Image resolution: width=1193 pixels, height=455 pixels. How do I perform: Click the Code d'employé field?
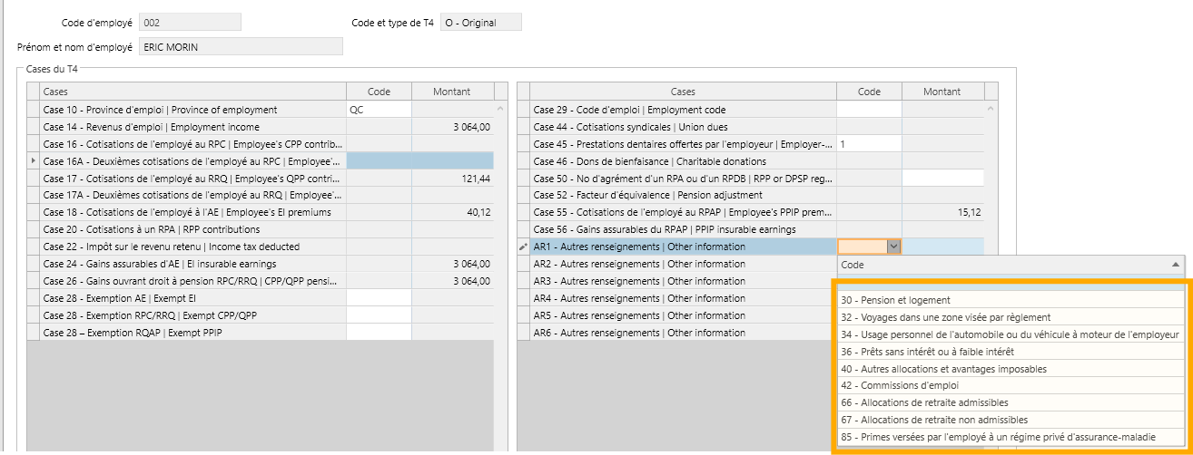(190, 22)
